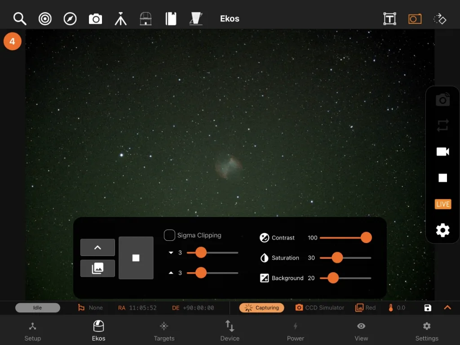This screenshot has width=460, height=345.
Task: Toggle the LIVE stacking button
Action: 442,204
